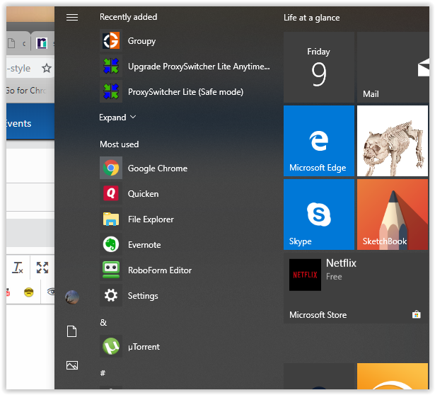
Task: Click the Events item in blue bar
Action: point(18,123)
